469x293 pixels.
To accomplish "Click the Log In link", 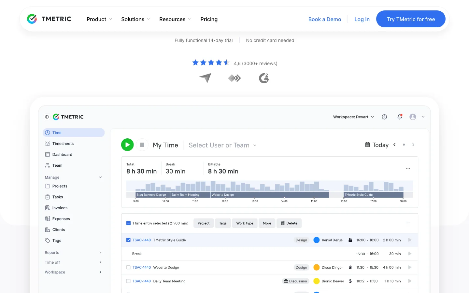I will (362, 19).
